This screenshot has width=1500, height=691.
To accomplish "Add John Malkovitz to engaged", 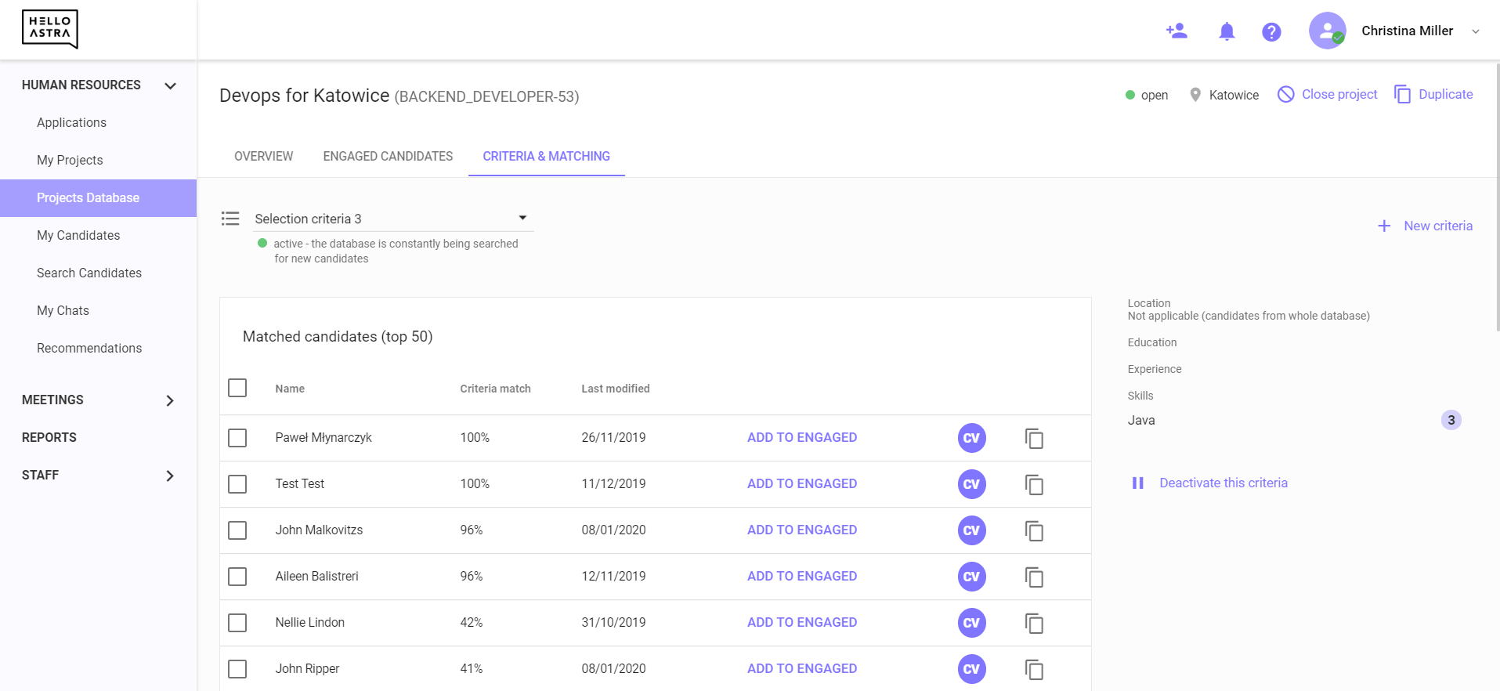I will click(802, 530).
